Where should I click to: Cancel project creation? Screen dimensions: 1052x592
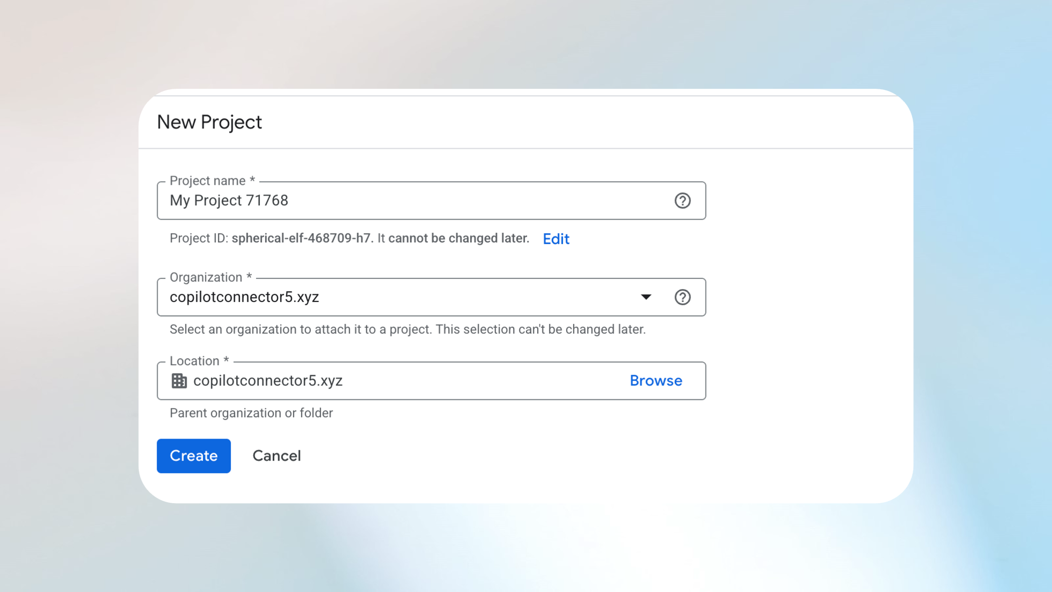(x=276, y=455)
